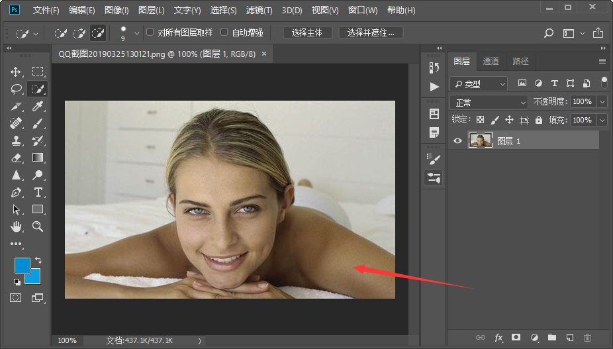Toggle lock transparent pixels
Screen dimensions: 613x349
click(x=480, y=120)
